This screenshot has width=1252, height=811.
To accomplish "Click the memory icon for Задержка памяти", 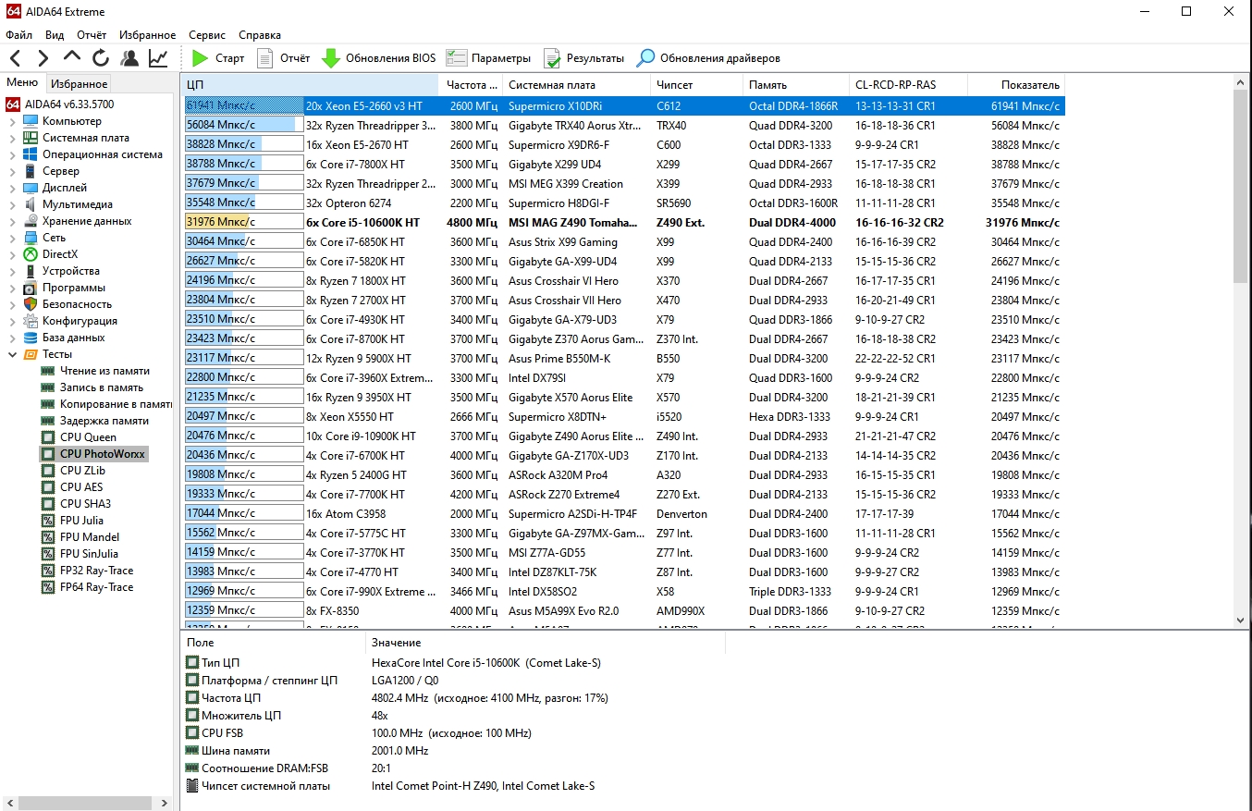I will pyautogui.click(x=48, y=421).
